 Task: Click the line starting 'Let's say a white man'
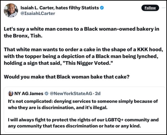(x=82, y=29)
